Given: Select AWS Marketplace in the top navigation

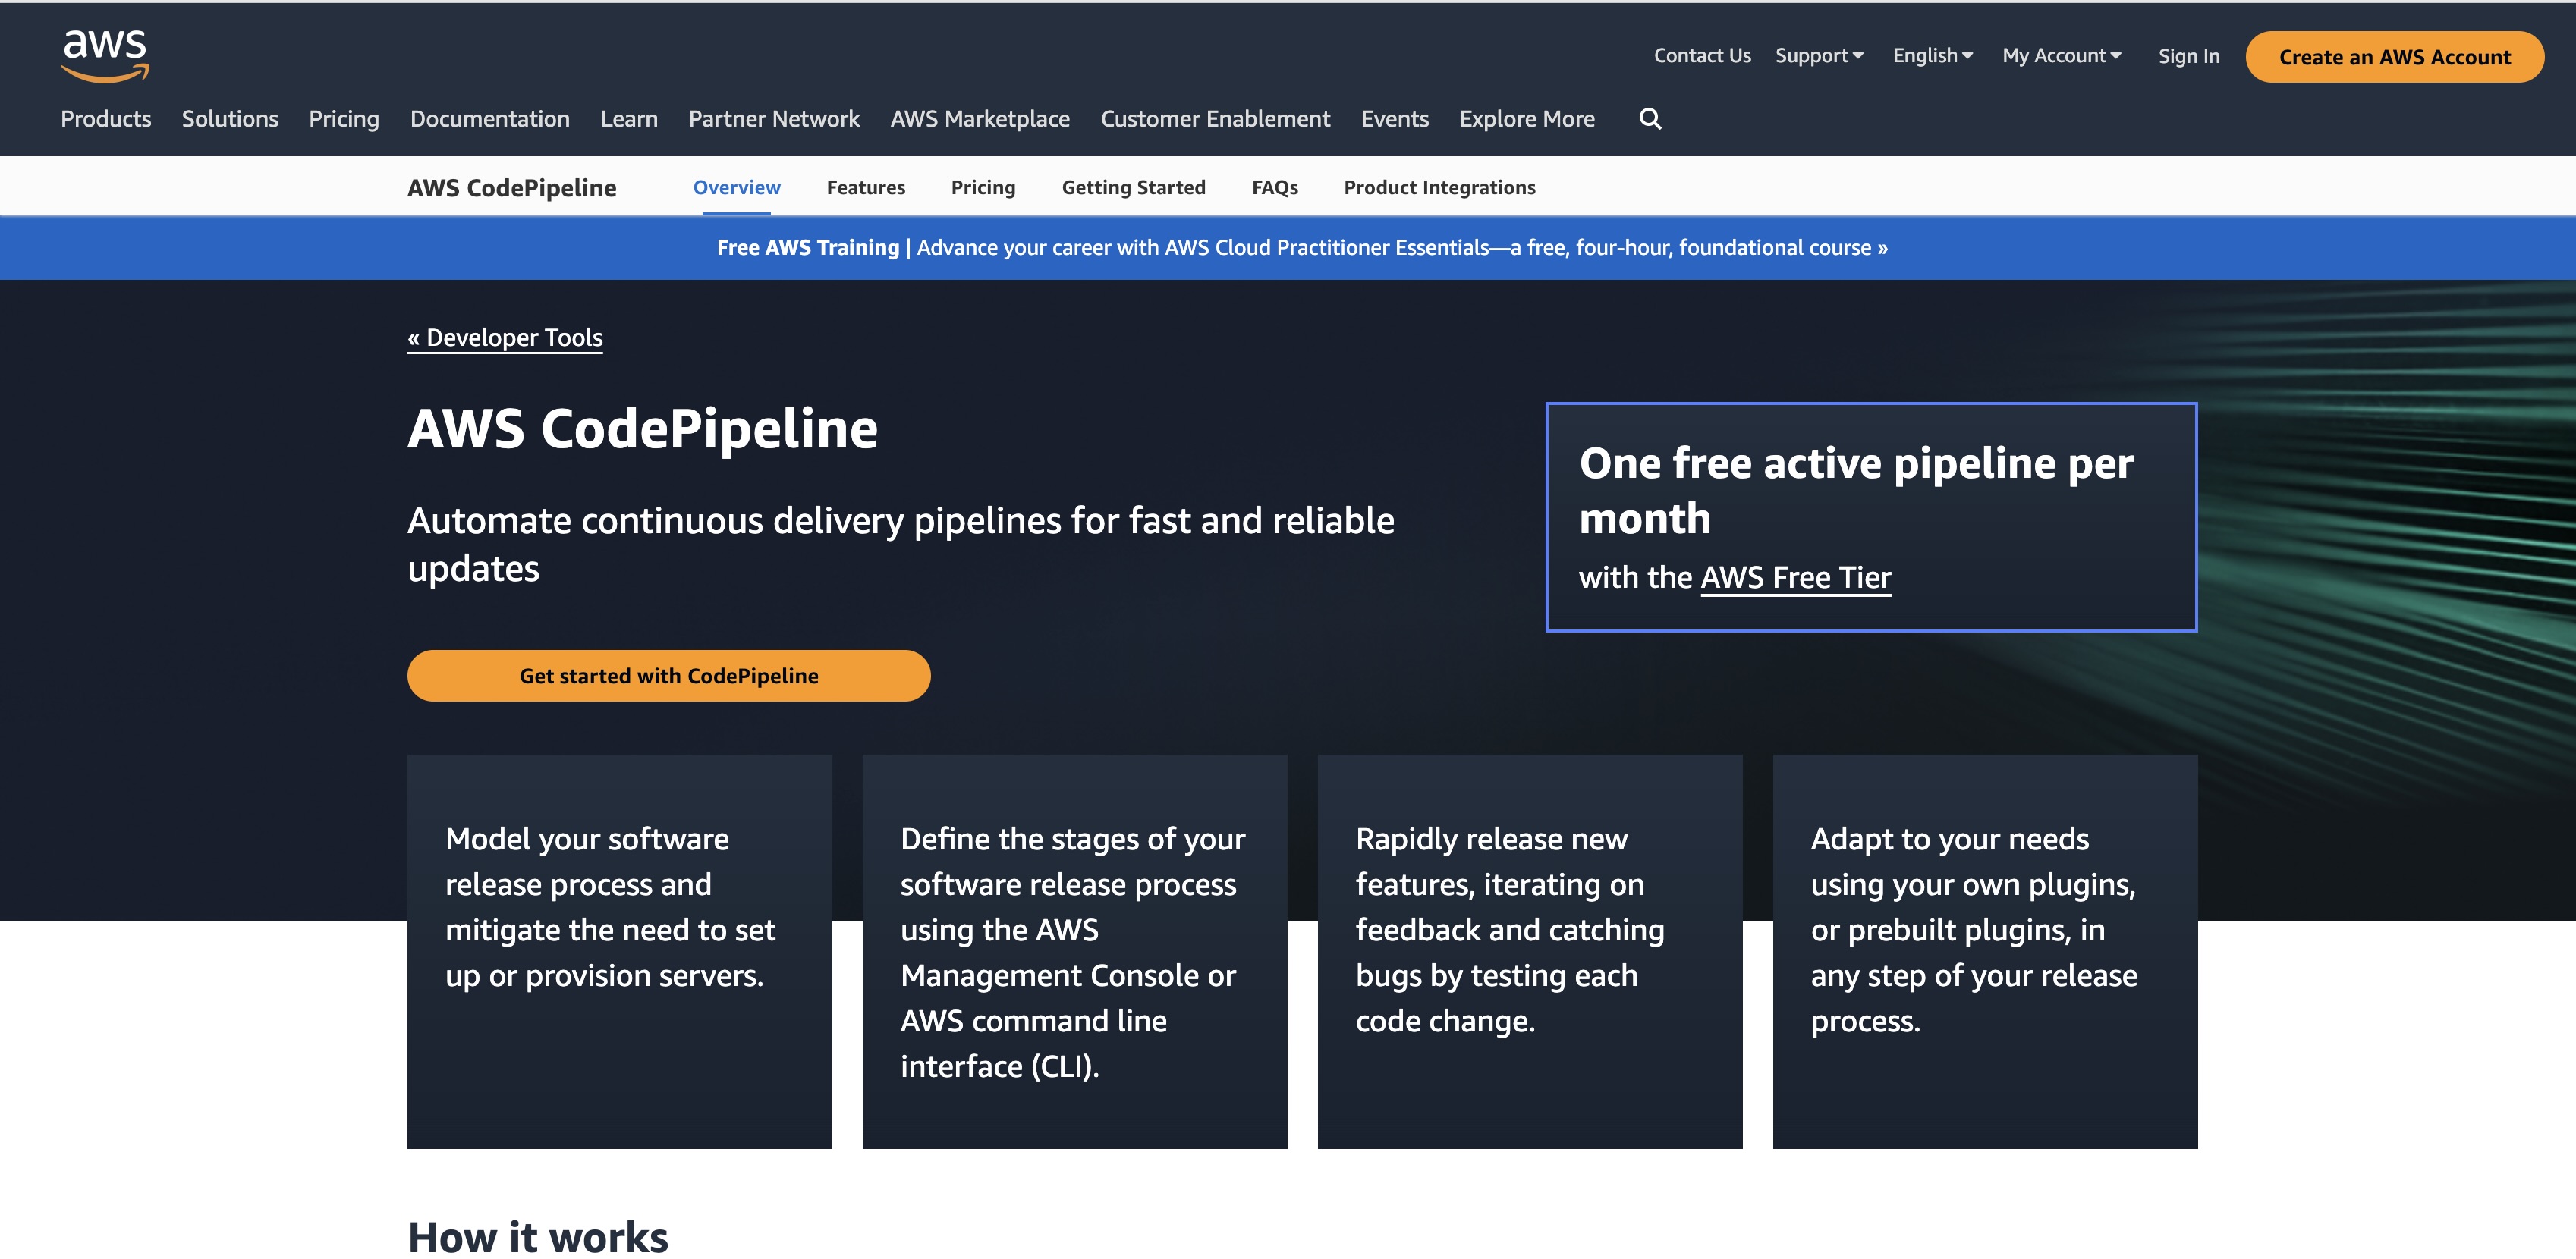Looking at the screenshot, I should 979,118.
